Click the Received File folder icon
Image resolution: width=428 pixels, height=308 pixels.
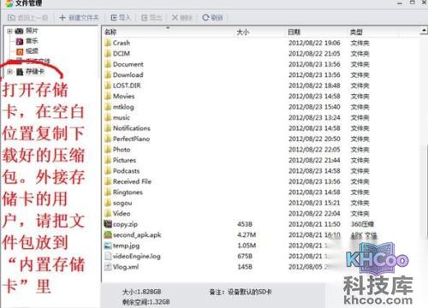point(108,181)
